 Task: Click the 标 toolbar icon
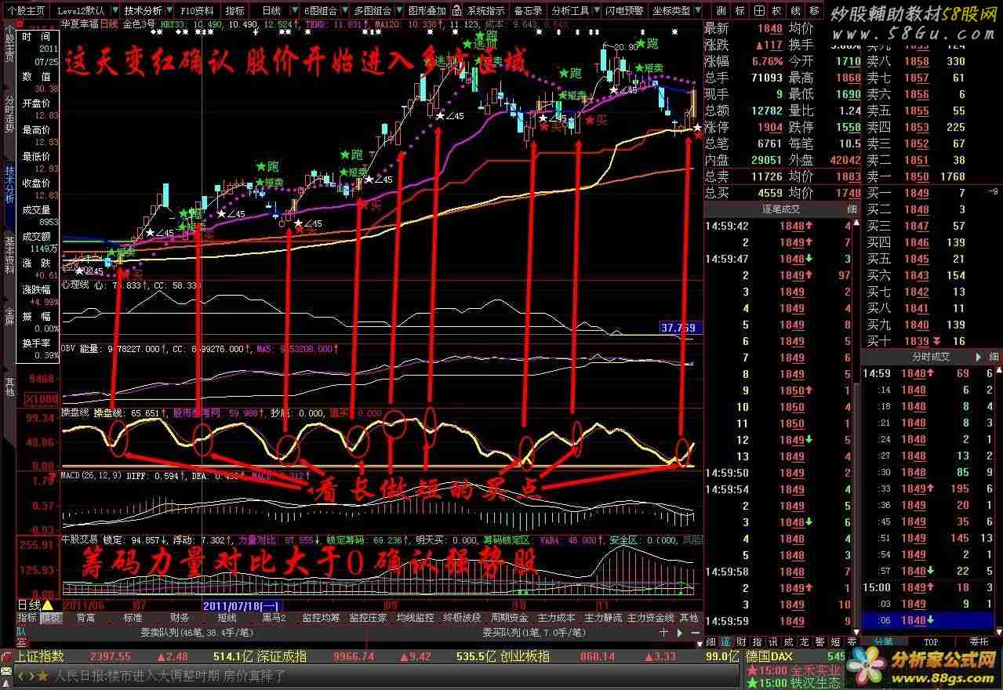(741, 11)
